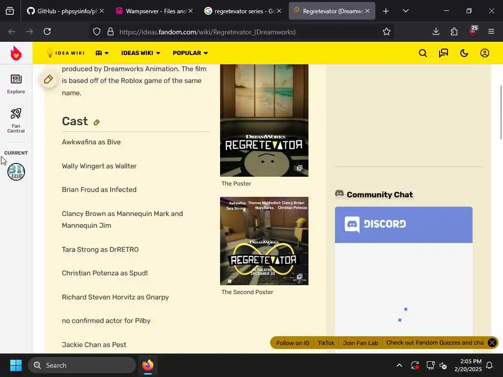The height and width of the screenshot is (377, 503).
Task: Click the browser page scrollbar
Action: [501, 112]
